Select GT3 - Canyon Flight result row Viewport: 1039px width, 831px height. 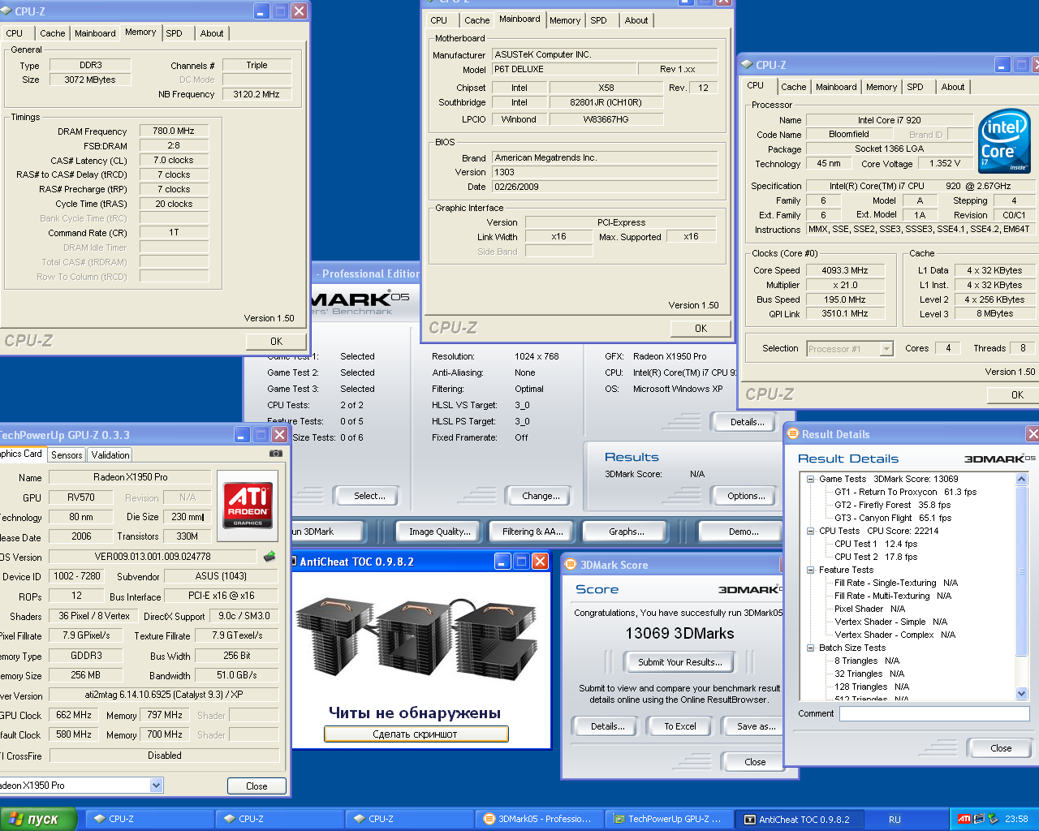893,518
